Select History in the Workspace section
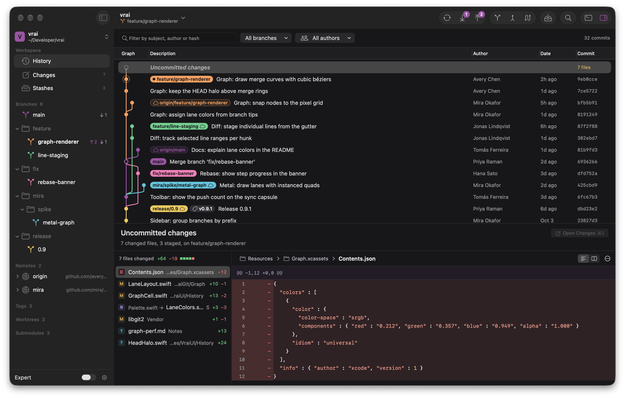Screen dimensions: 625x398 click(x=62, y=61)
